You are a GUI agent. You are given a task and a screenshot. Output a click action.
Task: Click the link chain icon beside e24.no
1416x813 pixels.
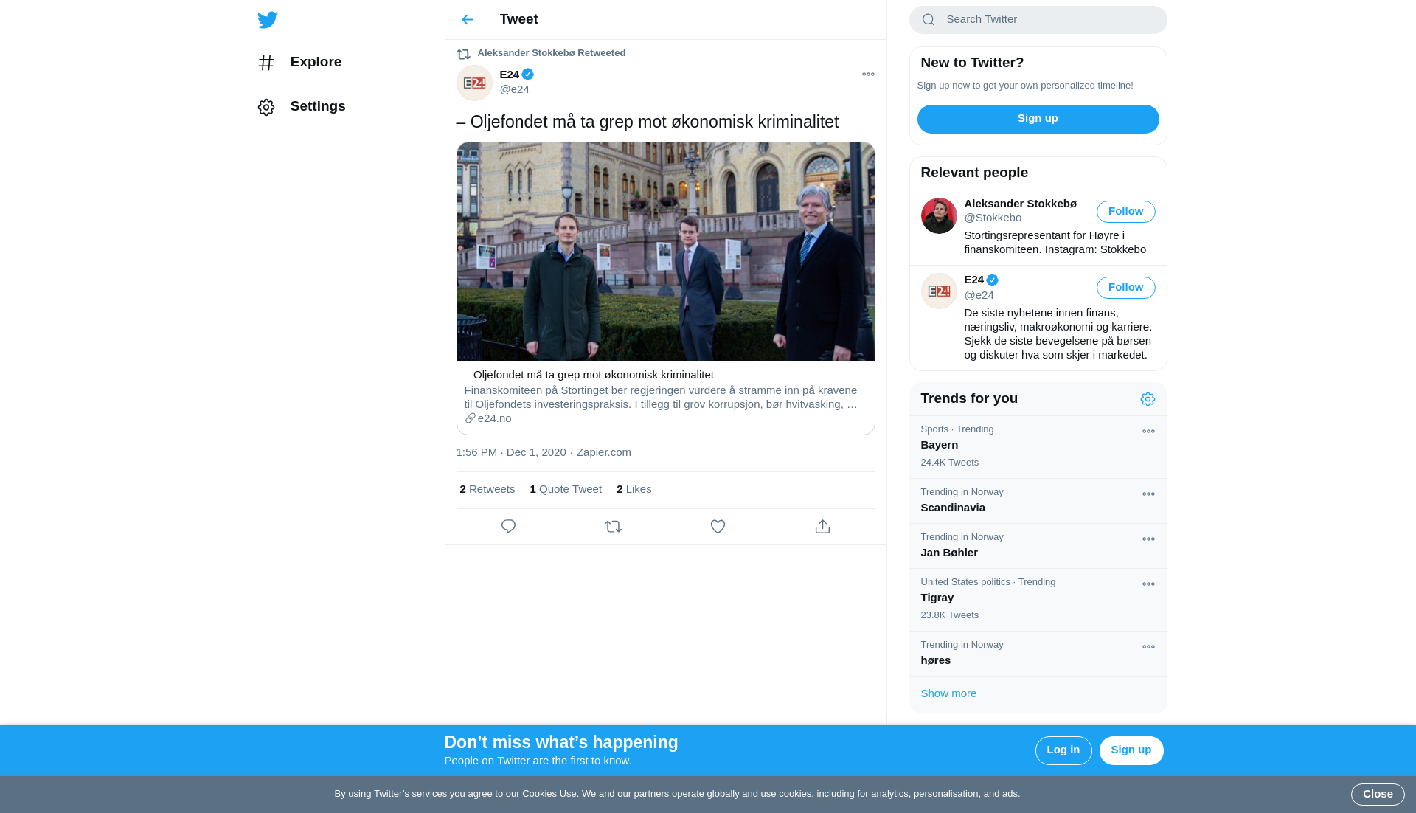[x=470, y=418]
